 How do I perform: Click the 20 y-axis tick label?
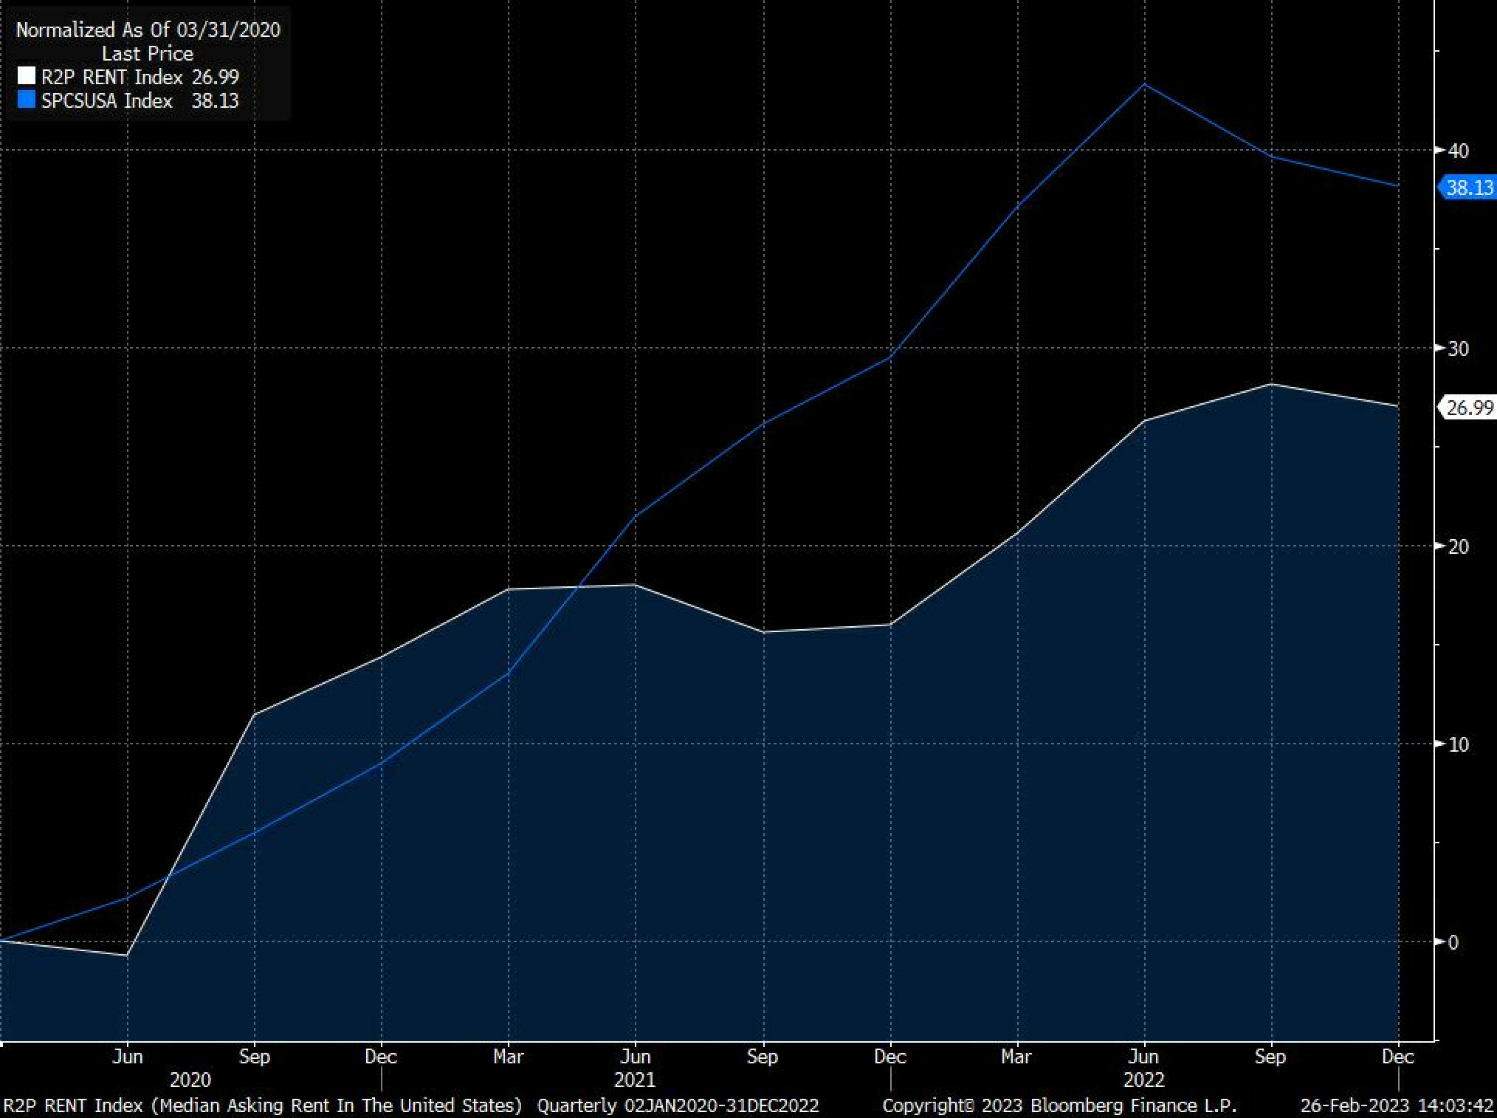(x=1458, y=546)
